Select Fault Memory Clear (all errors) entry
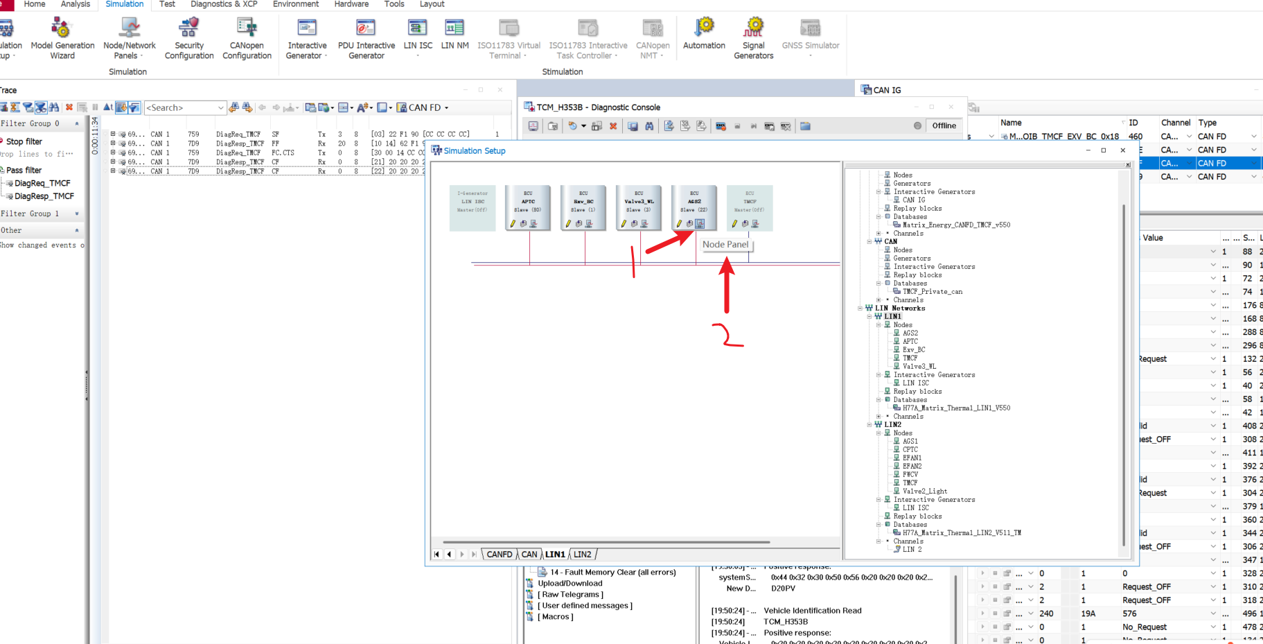 (612, 572)
